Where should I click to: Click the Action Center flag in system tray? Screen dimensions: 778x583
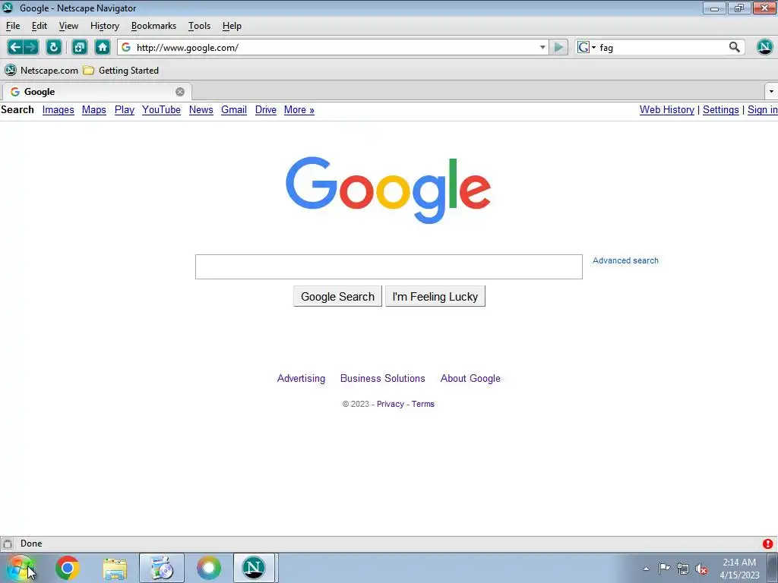point(664,569)
